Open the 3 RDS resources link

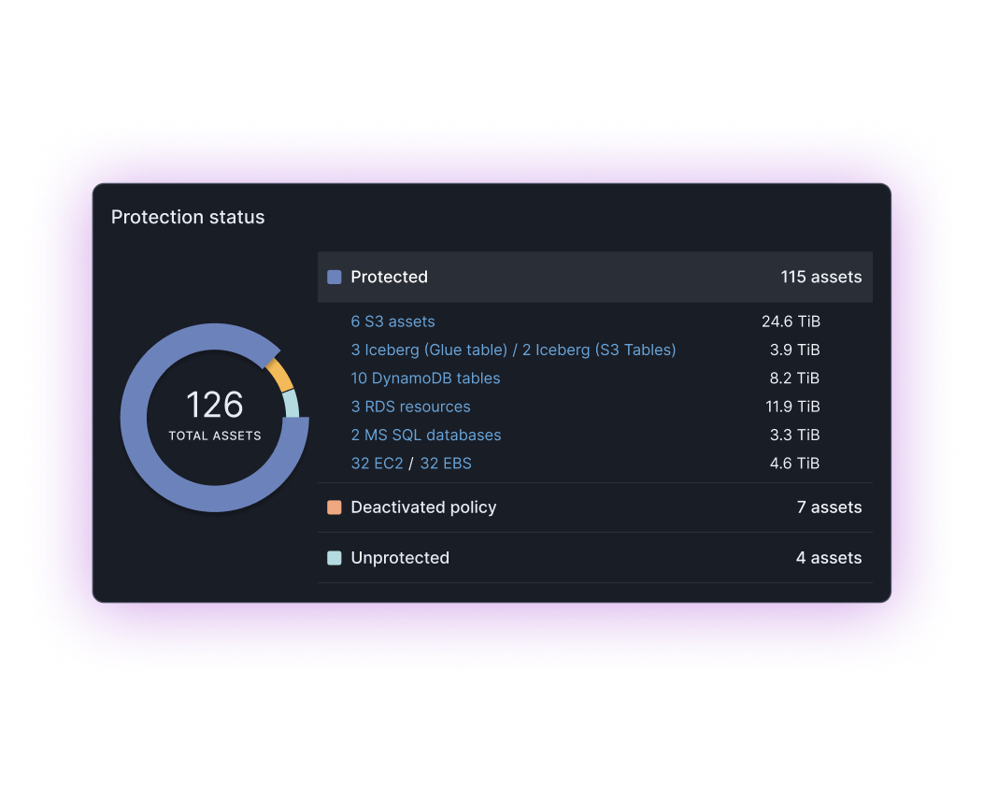point(410,407)
